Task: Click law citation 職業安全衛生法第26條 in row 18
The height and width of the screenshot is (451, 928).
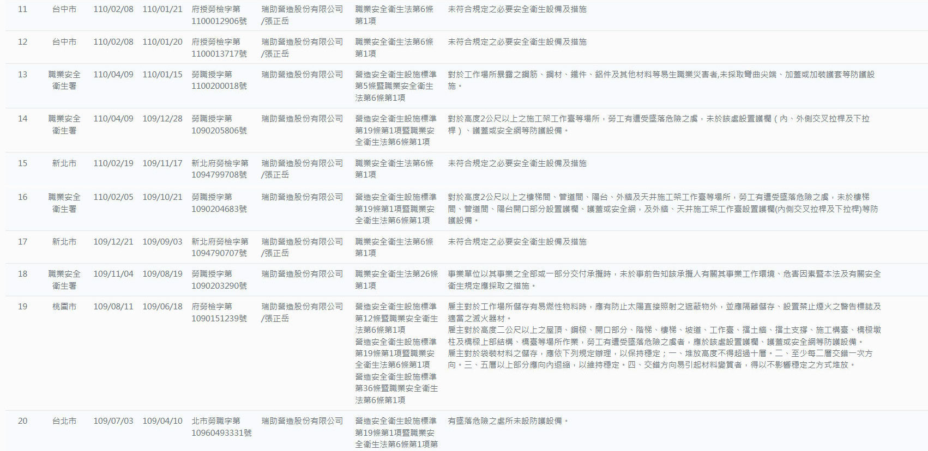Action: 396,274
